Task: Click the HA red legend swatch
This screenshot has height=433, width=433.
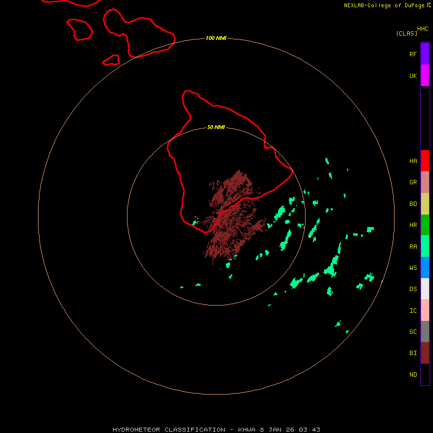Action: 425,161
